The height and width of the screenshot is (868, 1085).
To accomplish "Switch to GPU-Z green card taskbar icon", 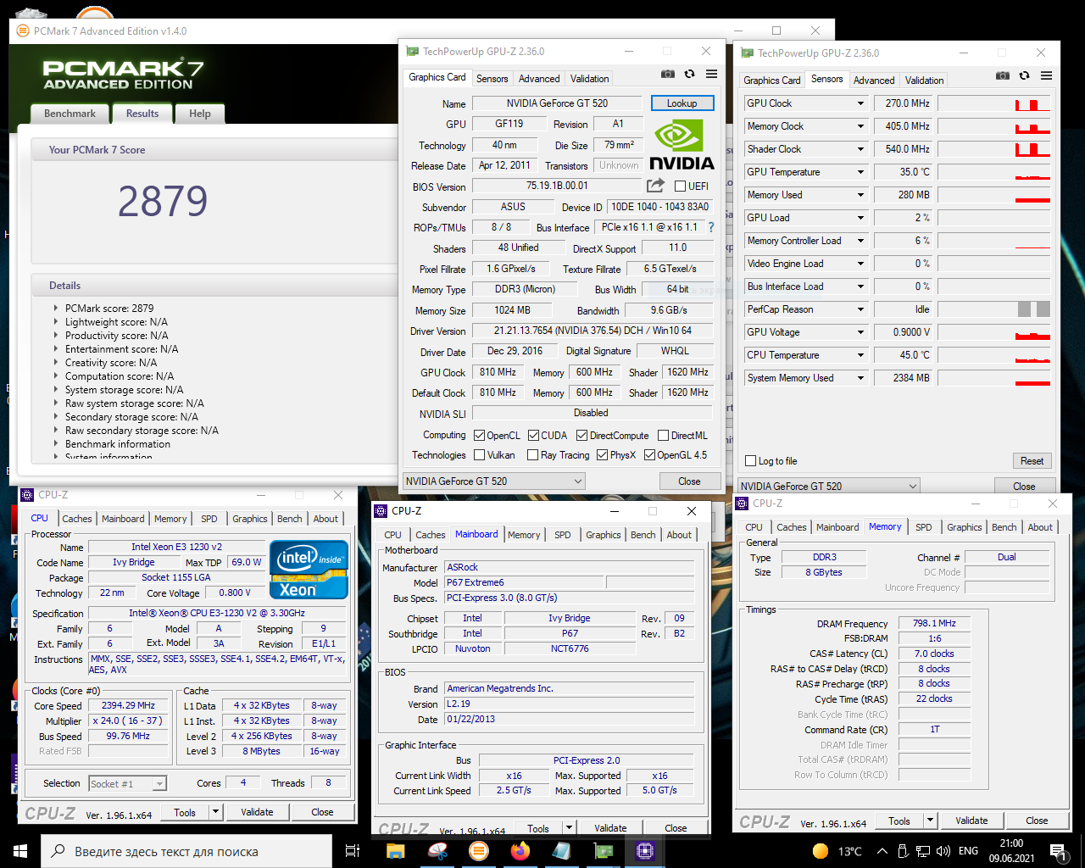I will coord(604,851).
